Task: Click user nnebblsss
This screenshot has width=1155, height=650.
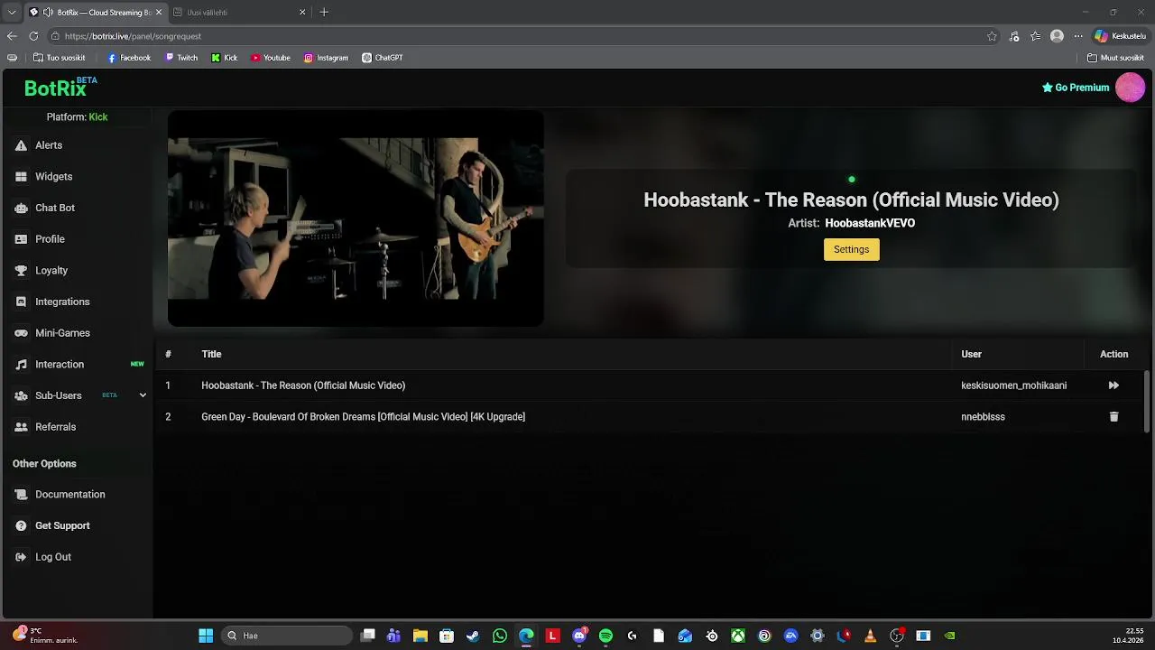Action: (983, 417)
